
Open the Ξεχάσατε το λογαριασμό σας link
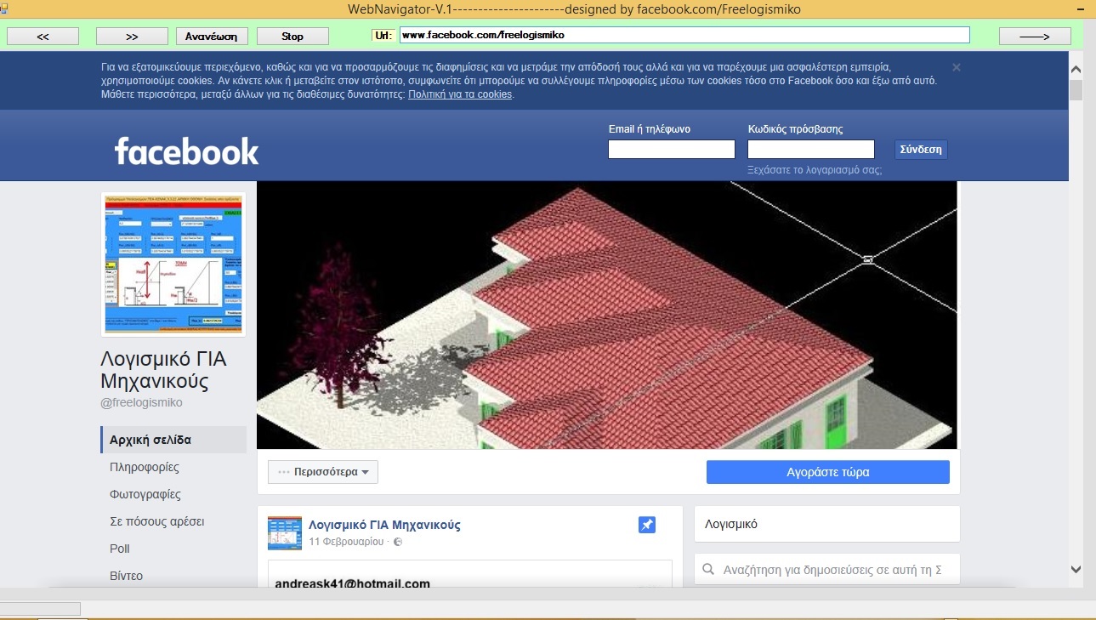coord(815,170)
